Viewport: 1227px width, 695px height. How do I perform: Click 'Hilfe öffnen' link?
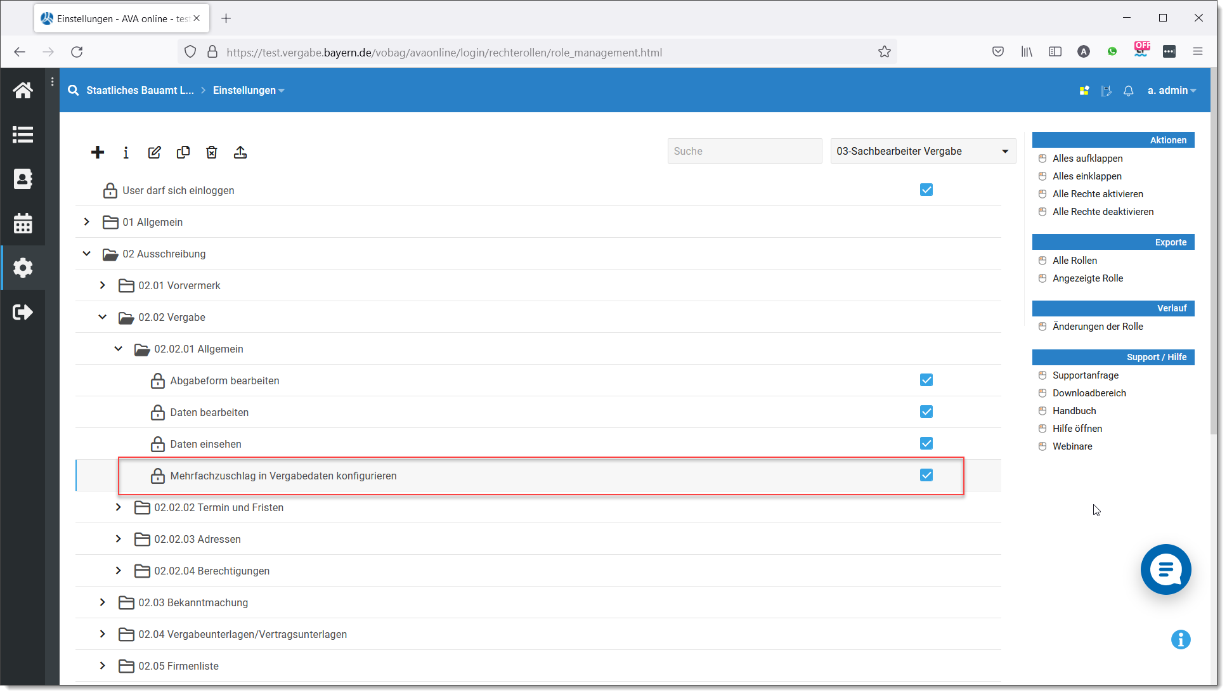[x=1077, y=429]
